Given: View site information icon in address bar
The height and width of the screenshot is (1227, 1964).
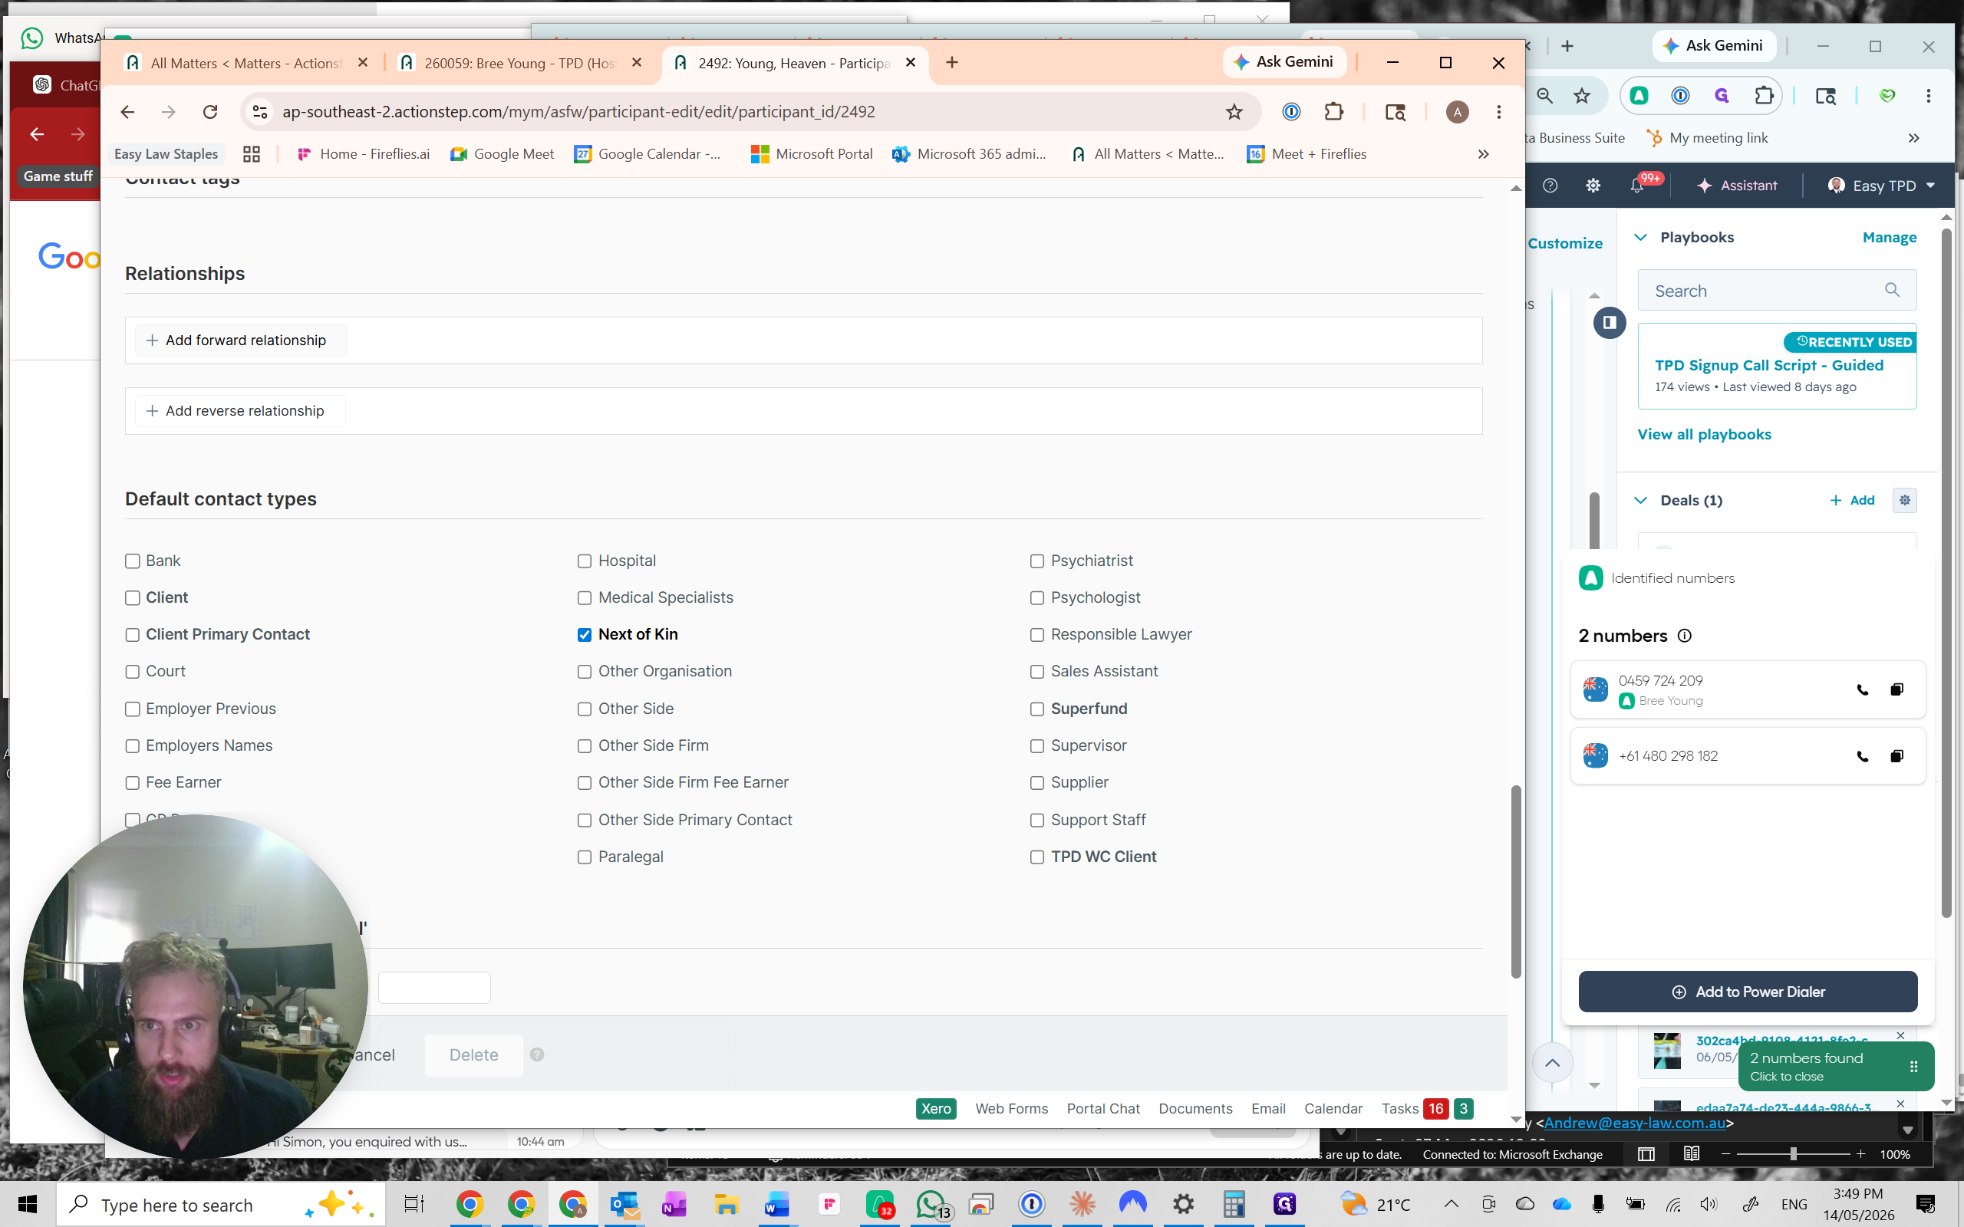Looking at the screenshot, I should pos(260,112).
